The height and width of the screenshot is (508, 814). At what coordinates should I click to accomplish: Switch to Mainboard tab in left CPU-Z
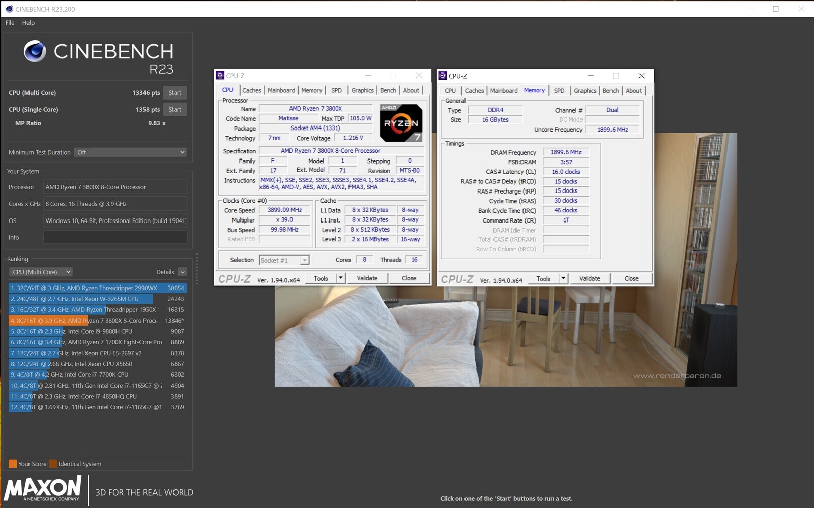(281, 90)
